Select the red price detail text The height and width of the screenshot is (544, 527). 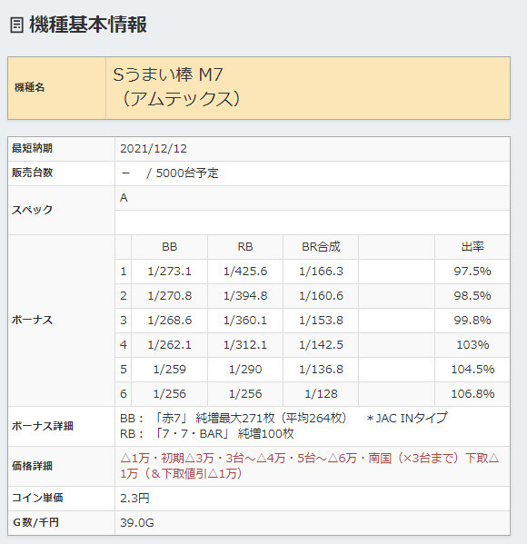309,466
